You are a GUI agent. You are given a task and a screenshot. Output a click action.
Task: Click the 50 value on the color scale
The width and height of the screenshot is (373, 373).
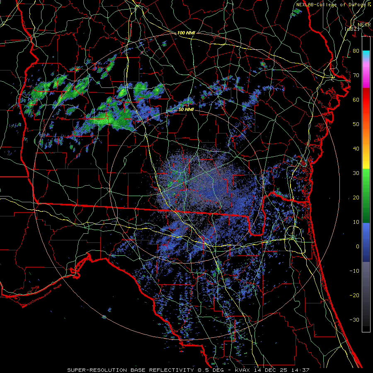pyautogui.click(x=356, y=124)
